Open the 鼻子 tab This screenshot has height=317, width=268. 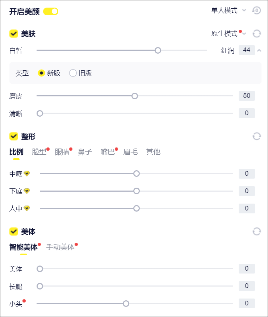[x=85, y=152]
